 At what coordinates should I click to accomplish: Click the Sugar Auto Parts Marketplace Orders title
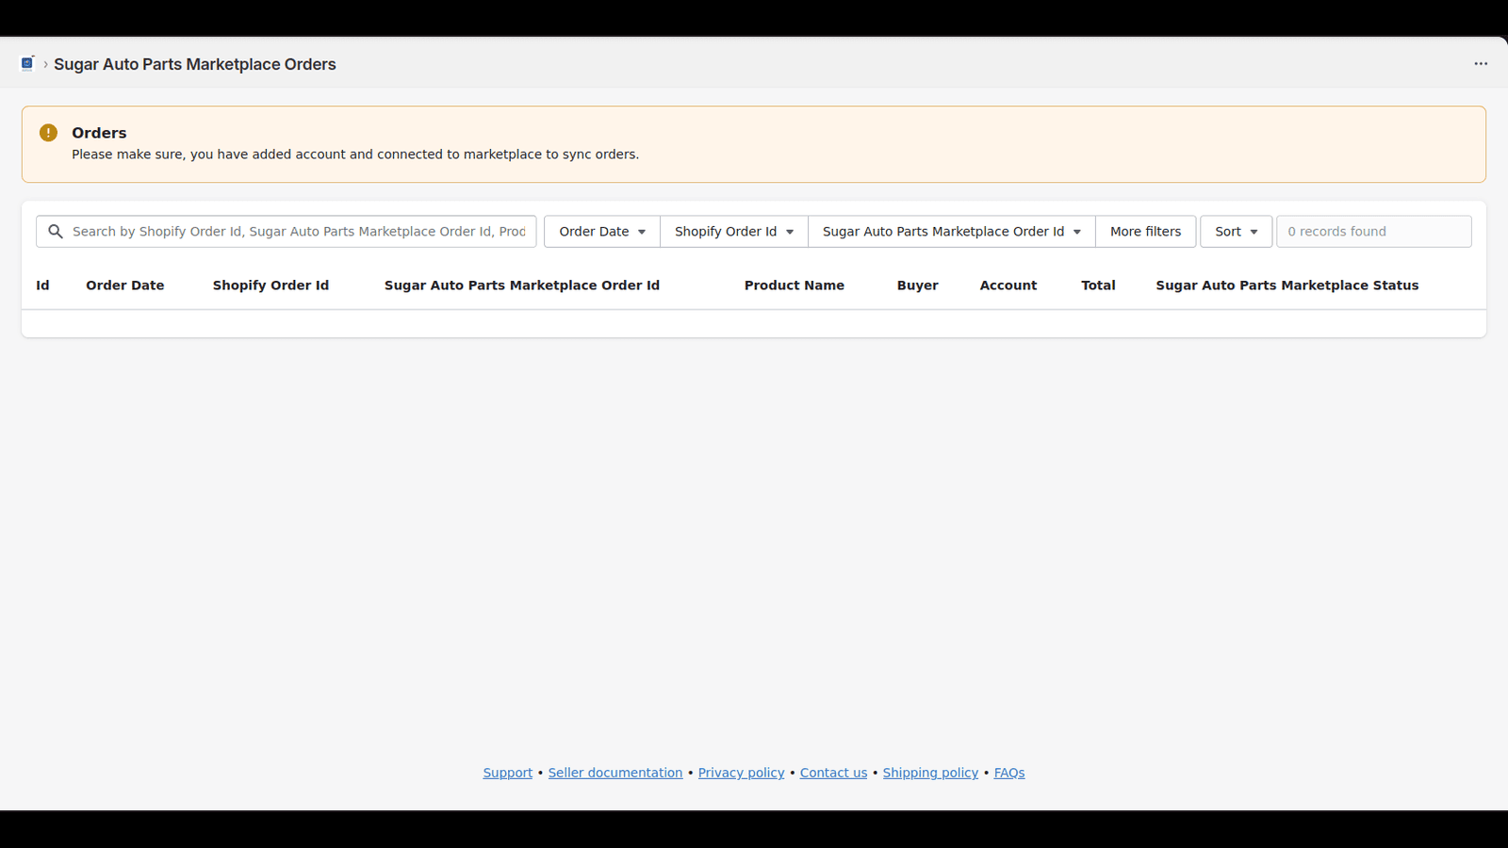[195, 64]
